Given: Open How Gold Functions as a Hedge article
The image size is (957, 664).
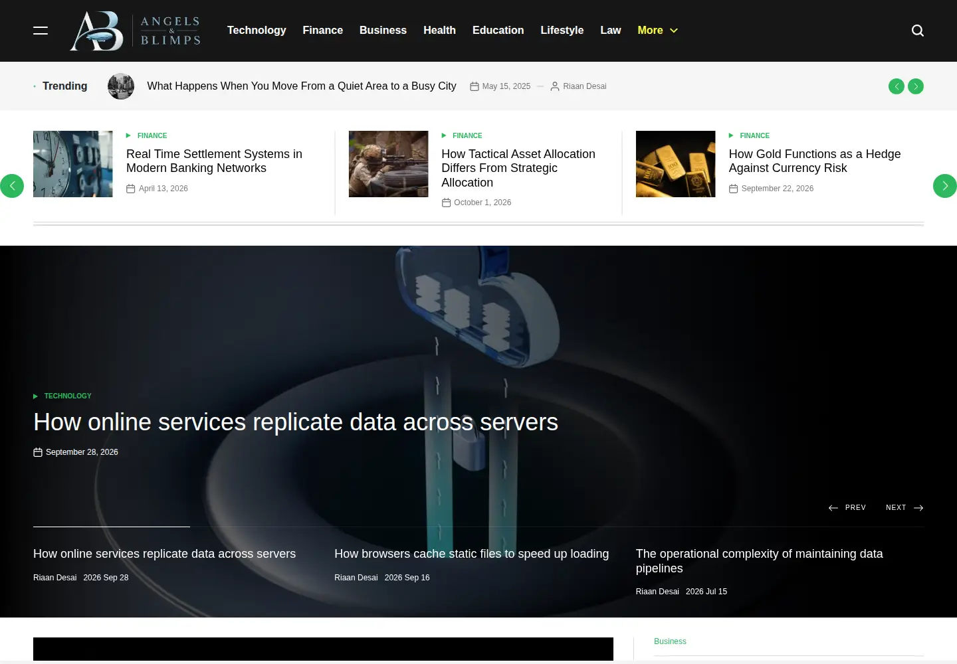Looking at the screenshot, I should point(815,161).
